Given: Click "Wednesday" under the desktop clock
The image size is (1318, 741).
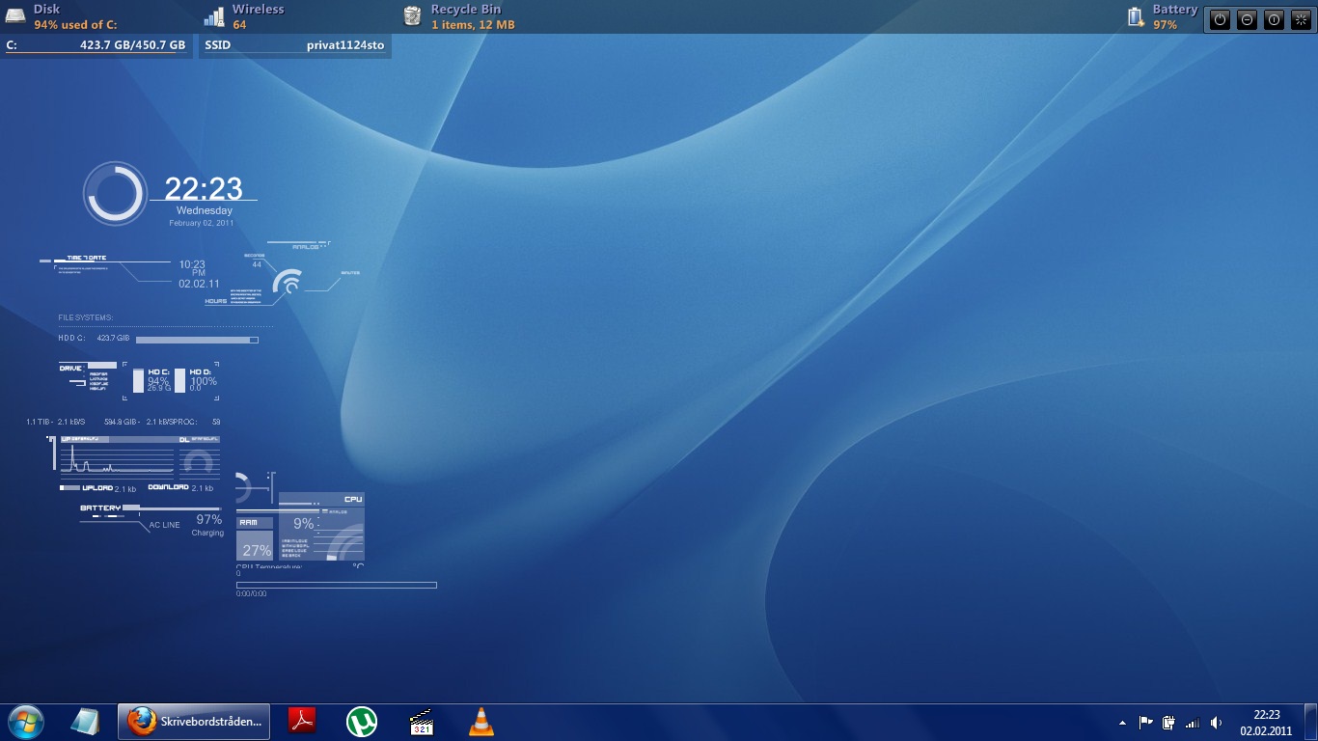Looking at the screenshot, I should [x=205, y=210].
